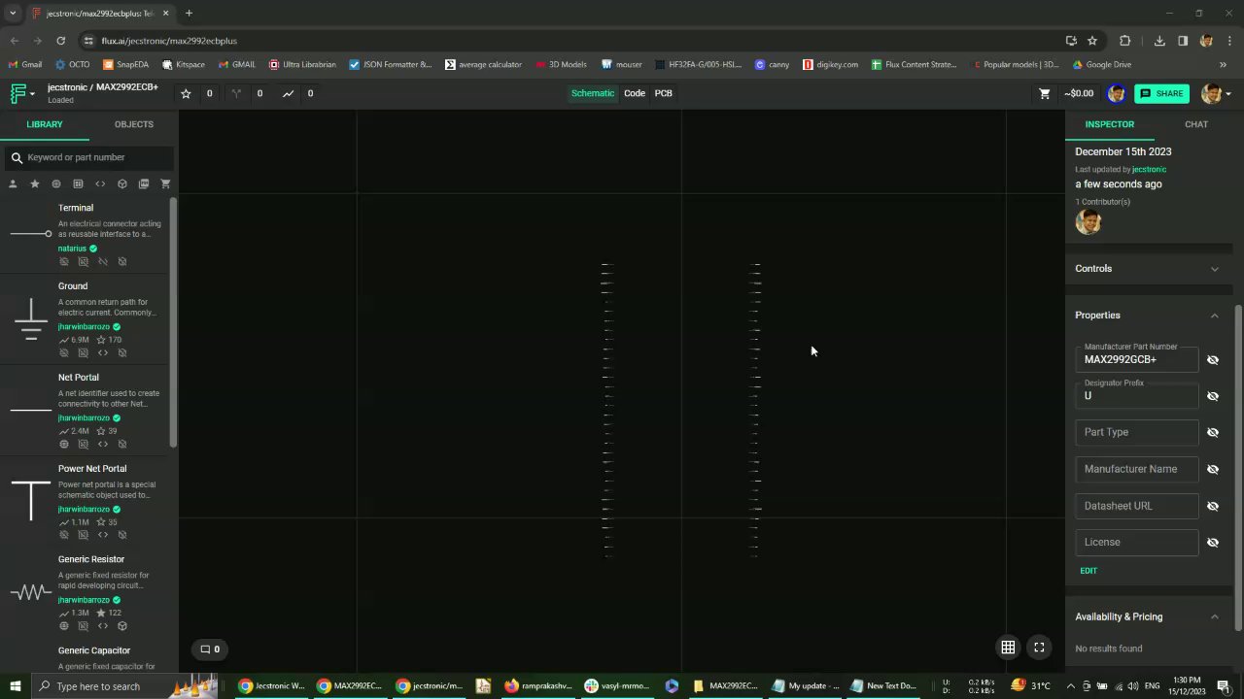This screenshot has width=1244, height=699.
Task: Switch to Schematic view
Action: pyautogui.click(x=593, y=93)
